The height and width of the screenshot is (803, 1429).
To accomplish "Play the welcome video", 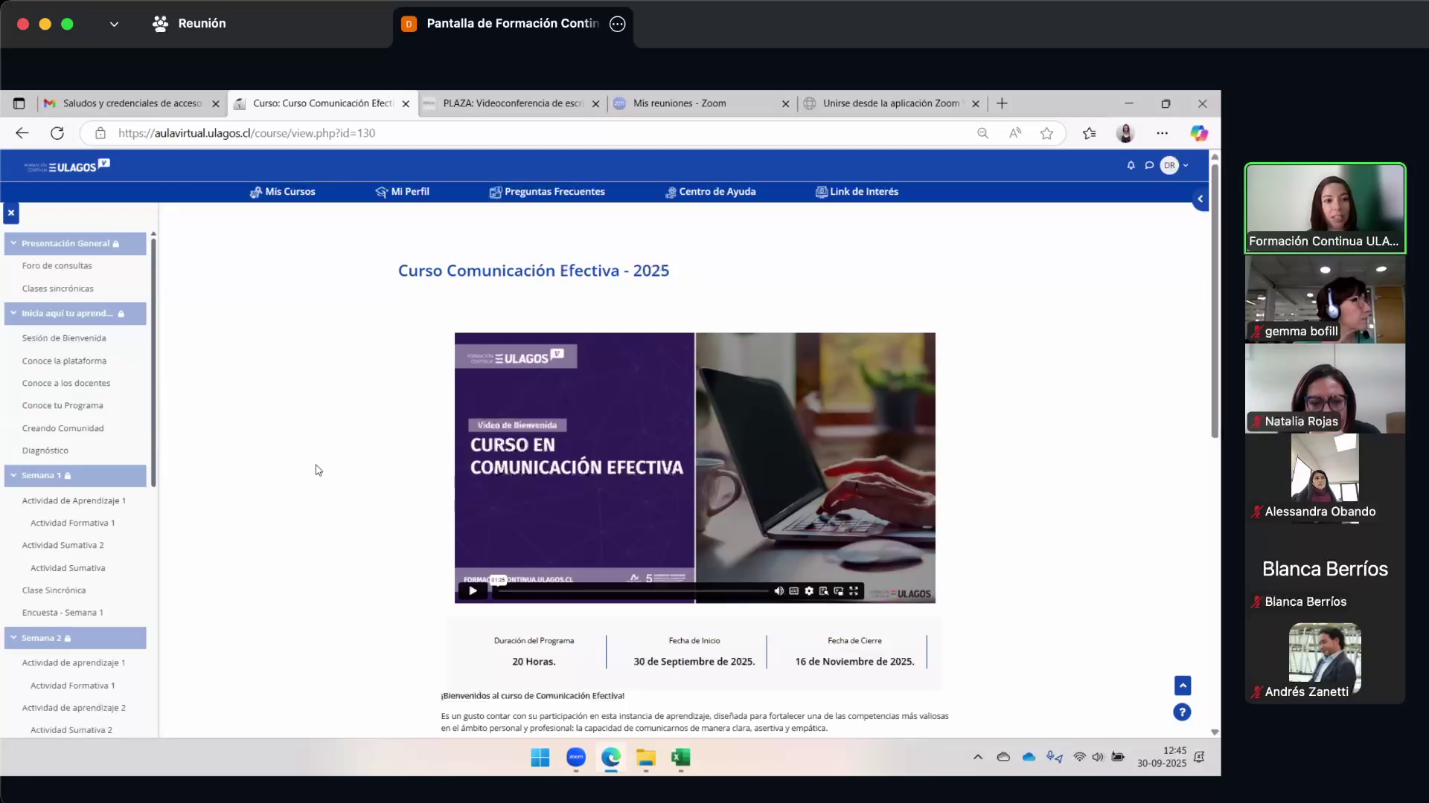I will [x=473, y=591].
